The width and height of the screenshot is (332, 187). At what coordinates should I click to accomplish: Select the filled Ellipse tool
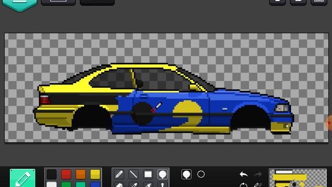coord(162,175)
